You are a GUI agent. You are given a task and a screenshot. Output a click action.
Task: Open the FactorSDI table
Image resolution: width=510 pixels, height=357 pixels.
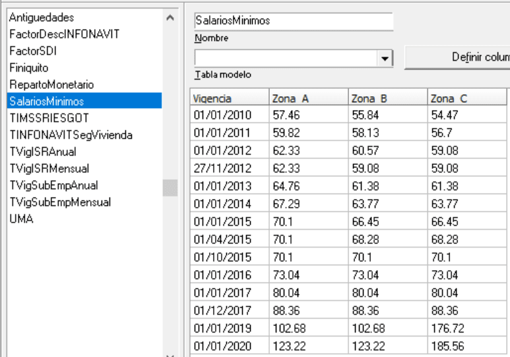click(31, 51)
